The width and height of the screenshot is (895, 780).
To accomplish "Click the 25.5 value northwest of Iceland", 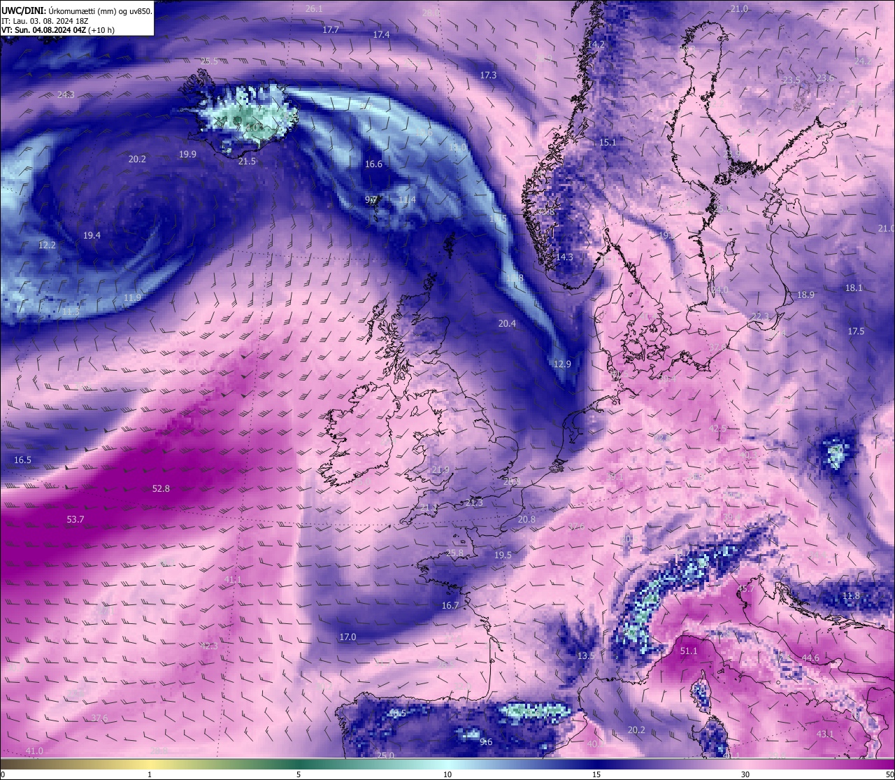I will 209,61.
